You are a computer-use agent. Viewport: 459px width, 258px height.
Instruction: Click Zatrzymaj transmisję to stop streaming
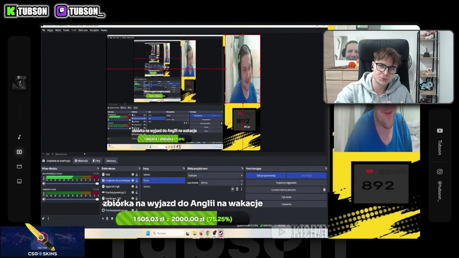pyautogui.click(x=266, y=176)
